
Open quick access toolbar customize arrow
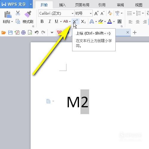52,32
